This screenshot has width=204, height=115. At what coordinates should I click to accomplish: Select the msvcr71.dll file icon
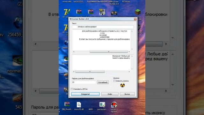(79, 104)
